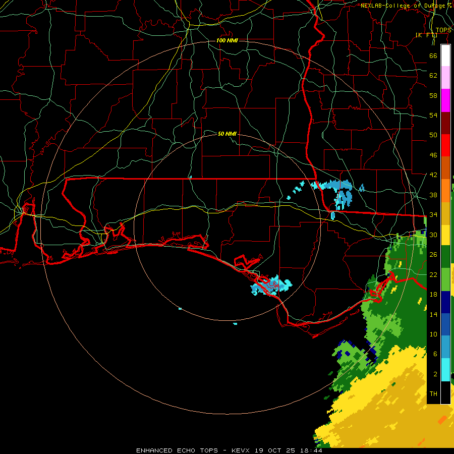Click the light pink legend swatch

pos(445,77)
